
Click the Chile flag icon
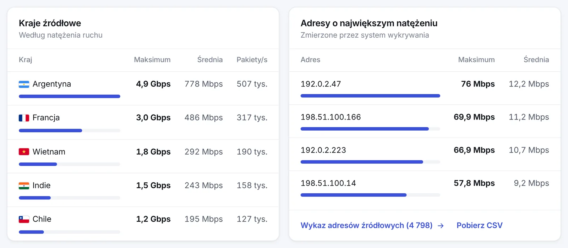click(x=24, y=219)
